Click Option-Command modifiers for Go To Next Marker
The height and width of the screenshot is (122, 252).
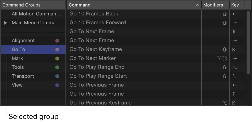point(222,59)
